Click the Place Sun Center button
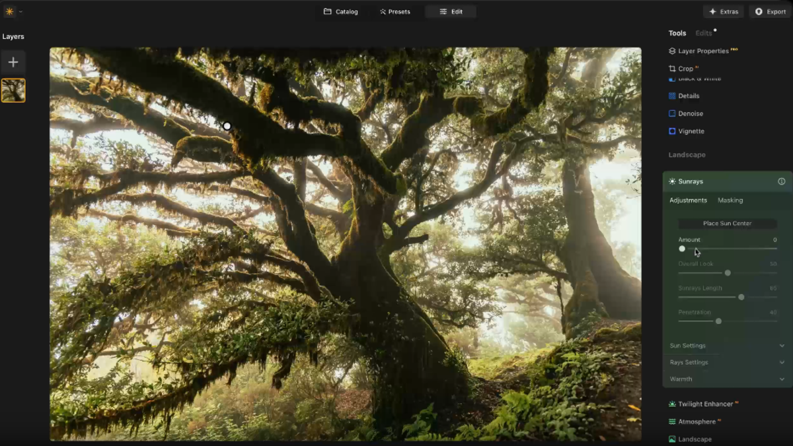 pos(727,224)
